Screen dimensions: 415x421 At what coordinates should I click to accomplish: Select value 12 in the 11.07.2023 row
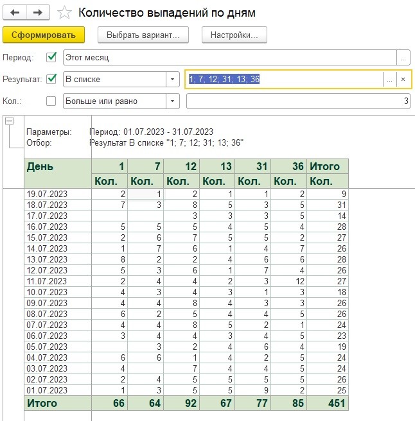pos(288,281)
